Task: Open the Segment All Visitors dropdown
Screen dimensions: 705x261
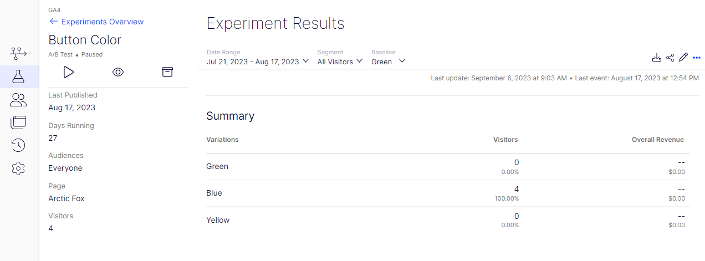Action: [340, 62]
